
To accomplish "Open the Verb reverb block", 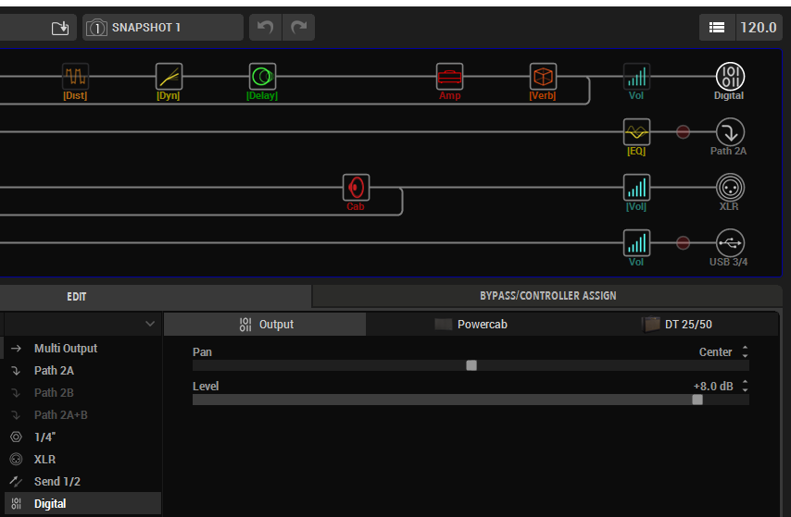I will coord(543,76).
